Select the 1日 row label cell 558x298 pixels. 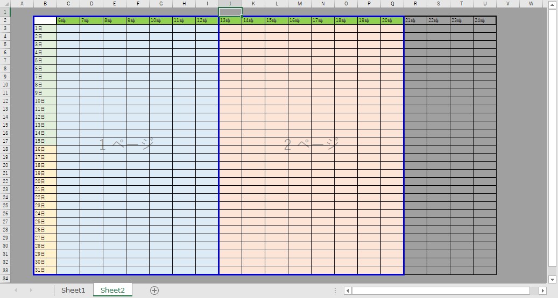pyautogui.click(x=45, y=28)
